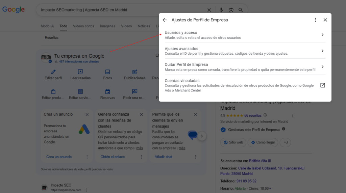Screen dimensions: 346x193
Task: Call phone number 911 09 05 02
Action: [x=246, y=181]
